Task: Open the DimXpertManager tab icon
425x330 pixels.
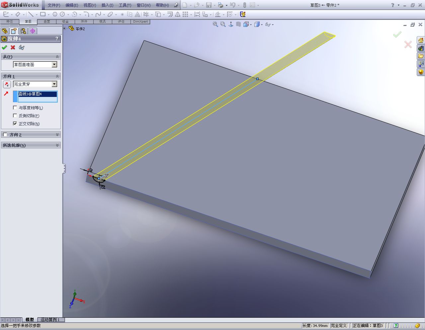Action: click(33, 31)
